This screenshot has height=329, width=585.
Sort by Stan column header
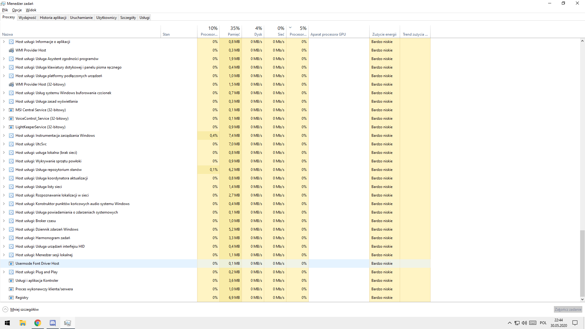pos(179,32)
